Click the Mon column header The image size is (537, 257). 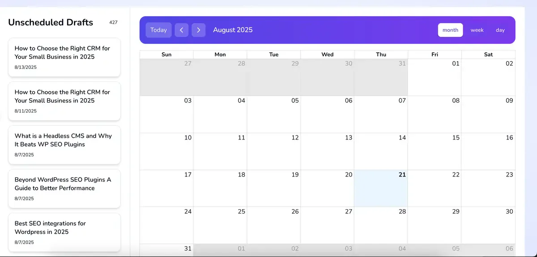(x=220, y=55)
